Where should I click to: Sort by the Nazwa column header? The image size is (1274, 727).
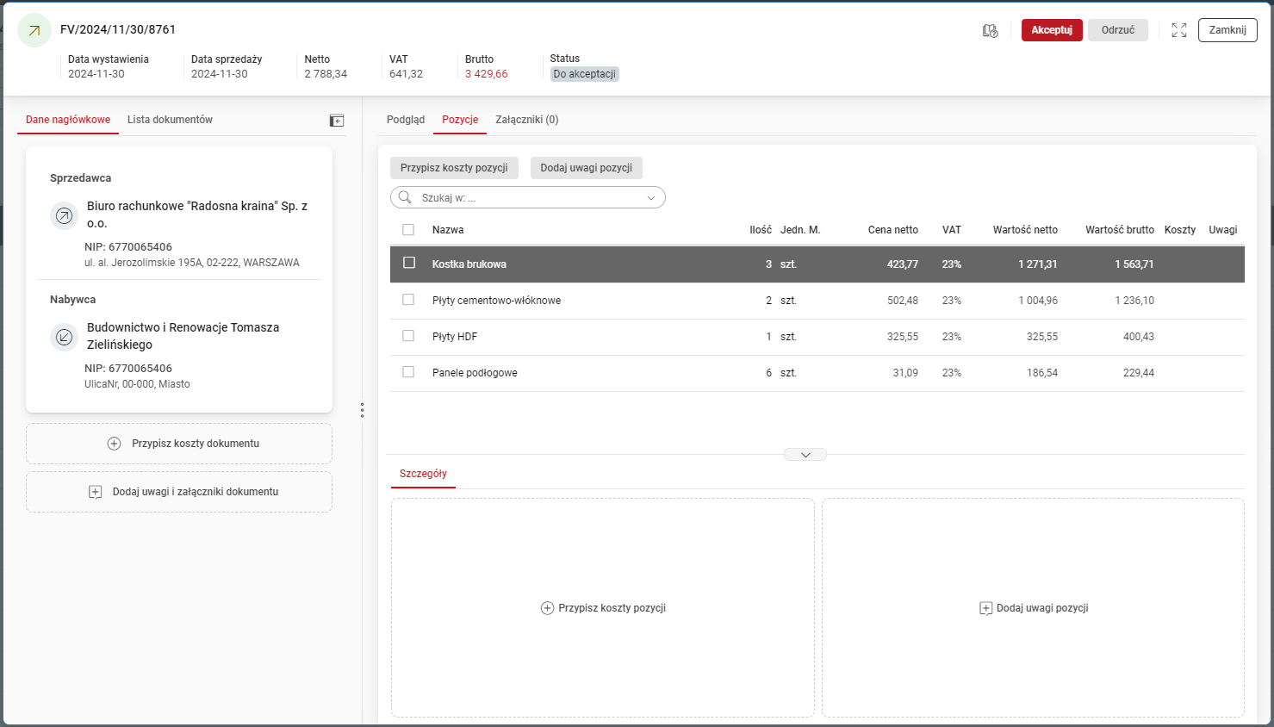click(x=448, y=230)
